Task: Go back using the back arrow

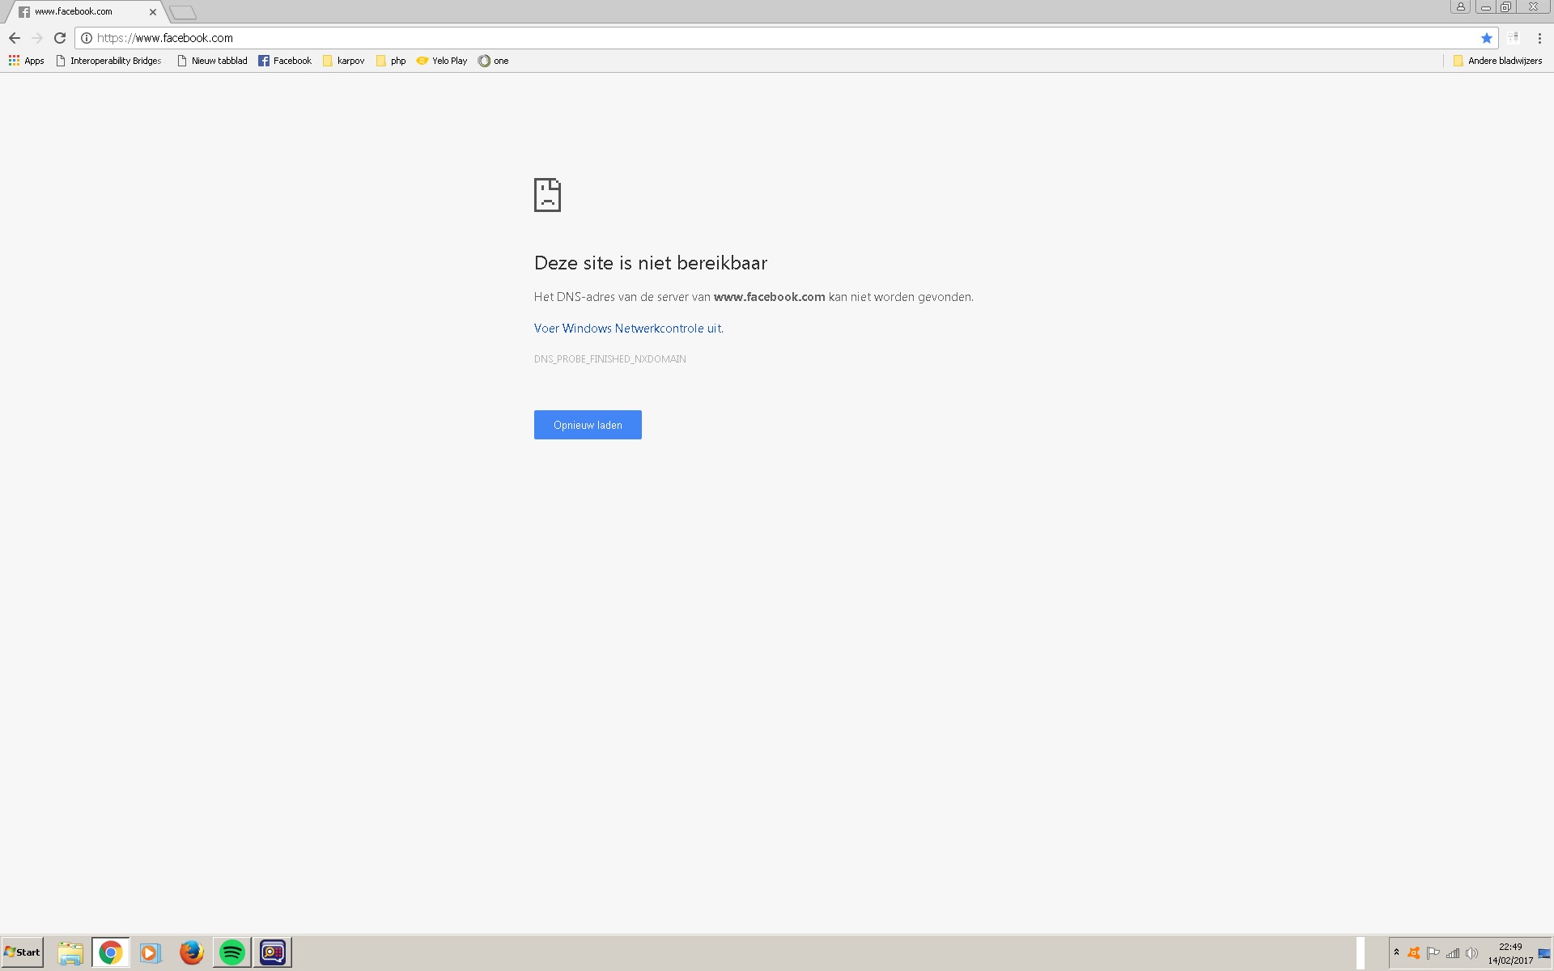Action: click(x=14, y=38)
